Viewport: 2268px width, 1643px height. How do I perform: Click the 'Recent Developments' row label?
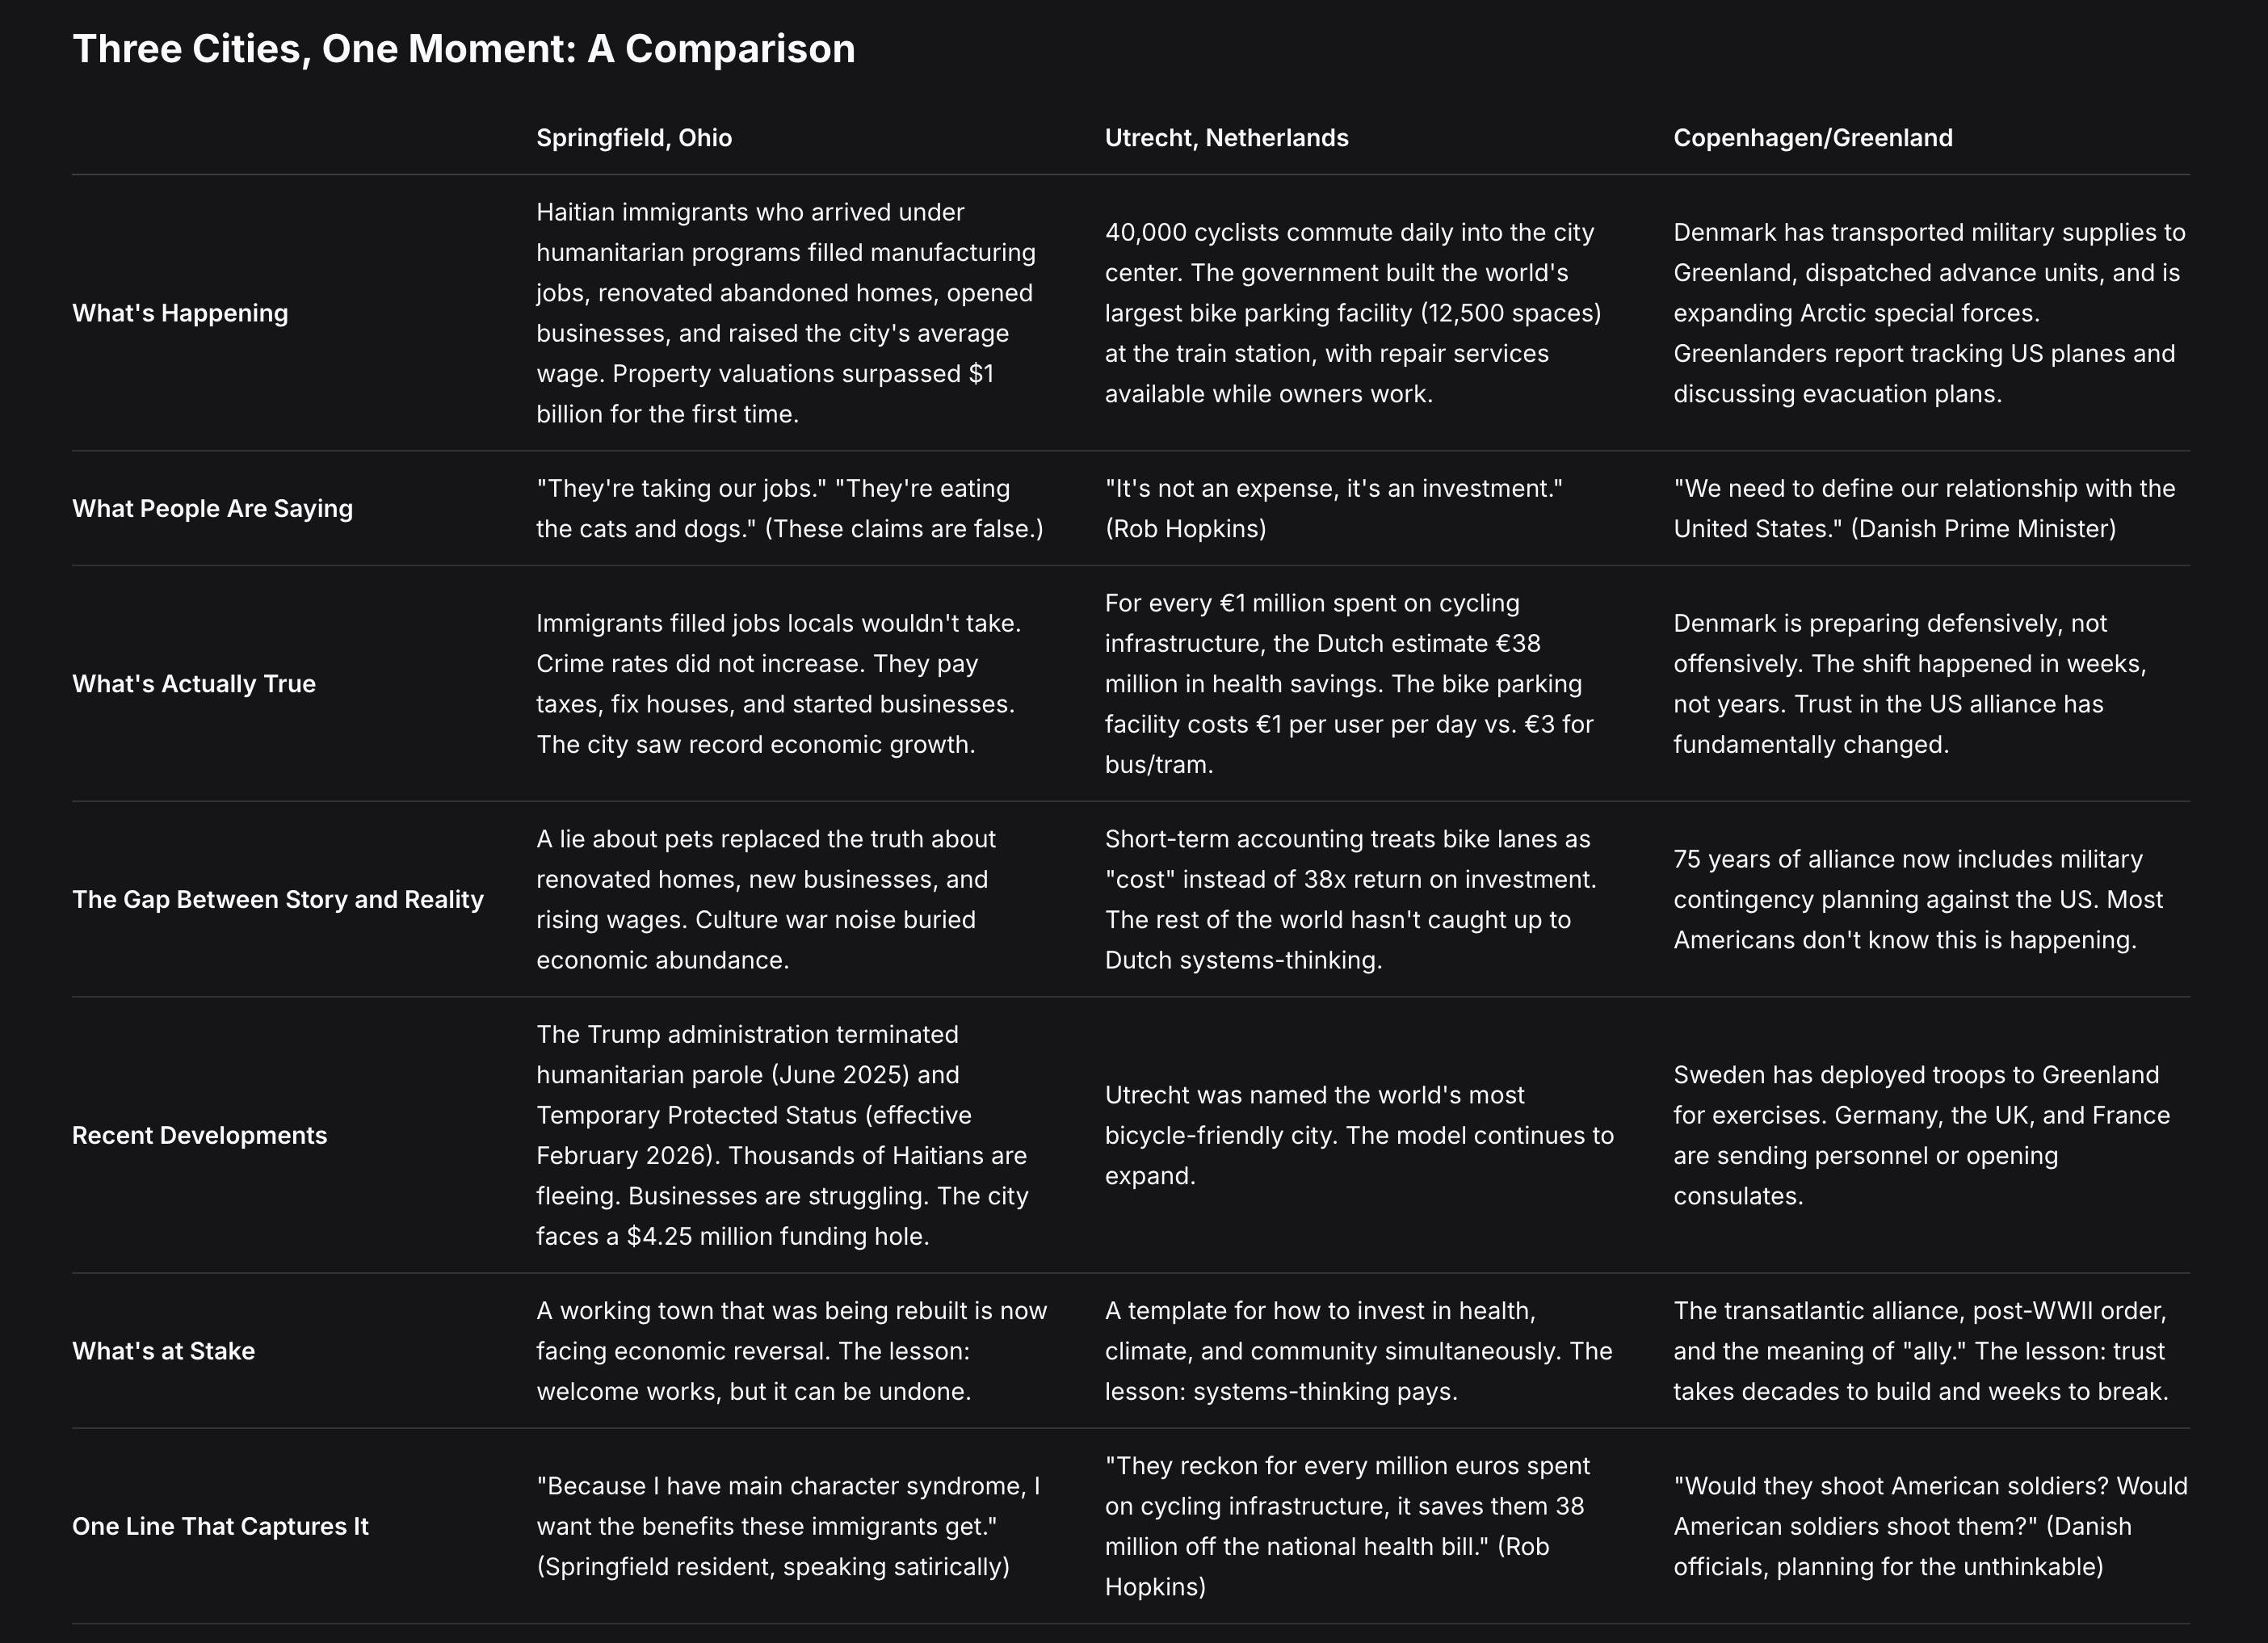point(199,1135)
